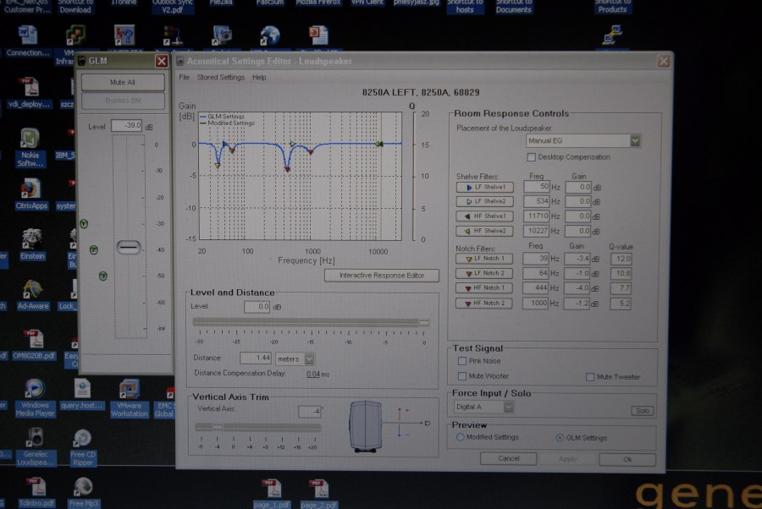Open Genelec Loudspeaker desktop shortcut

pos(36,447)
